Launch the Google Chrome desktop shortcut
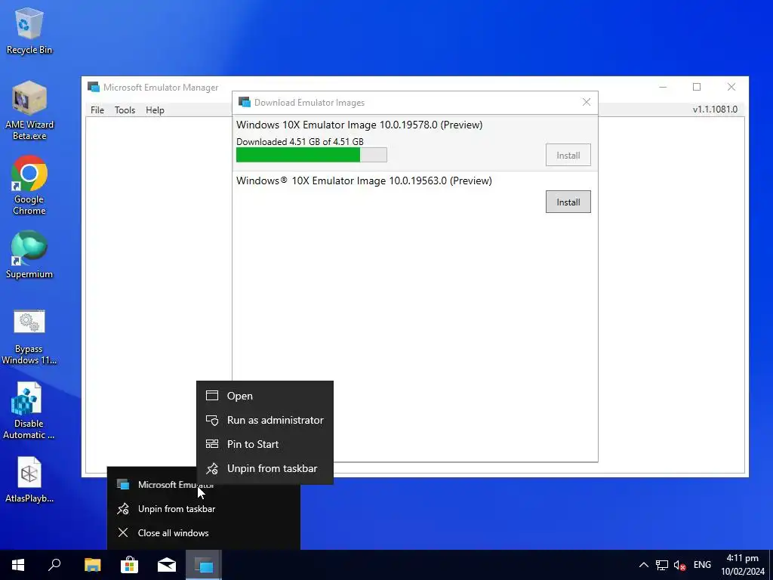Image resolution: width=773 pixels, height=580 pixels. tap(29, 186)
